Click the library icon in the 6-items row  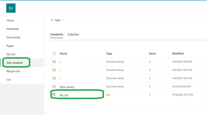54,78
